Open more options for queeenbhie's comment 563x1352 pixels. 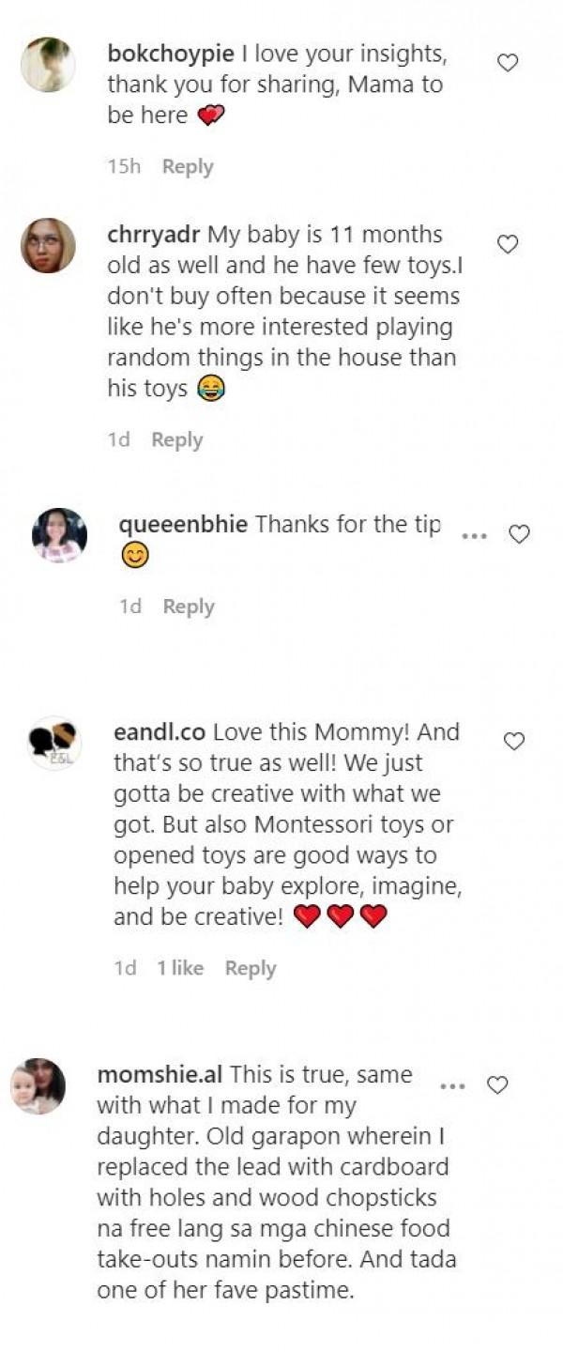coord(475,536)
